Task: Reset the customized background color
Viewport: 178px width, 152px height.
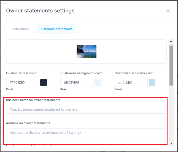Action: (64, 89)
